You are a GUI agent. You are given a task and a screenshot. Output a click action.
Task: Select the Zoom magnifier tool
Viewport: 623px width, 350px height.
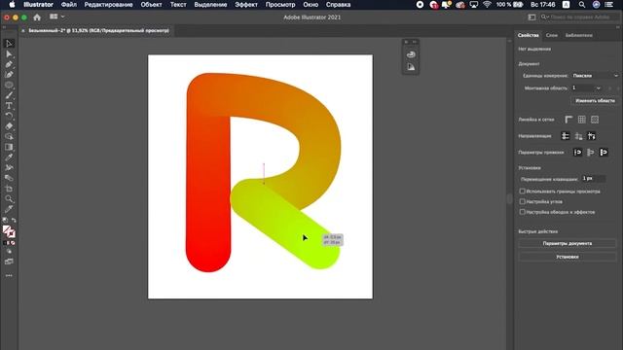[9, 198]
